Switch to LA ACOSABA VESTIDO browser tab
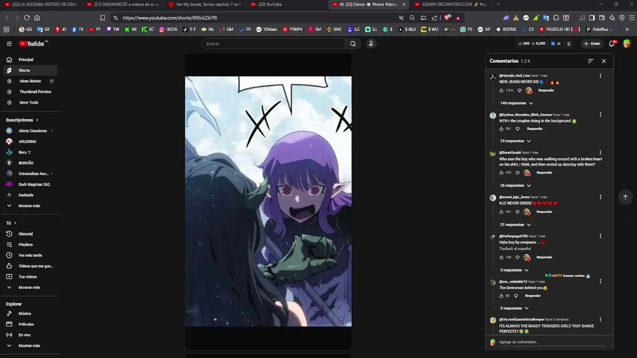 pos(41,4)
